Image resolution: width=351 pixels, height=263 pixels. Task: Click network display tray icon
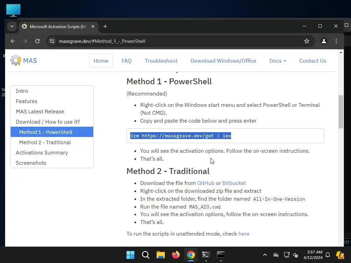click(x=287, y=255)
